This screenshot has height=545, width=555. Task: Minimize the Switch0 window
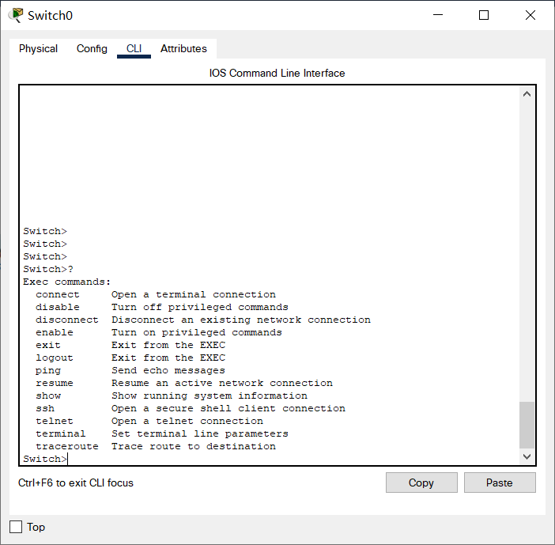pyautogui.click(x=438, y=15)
